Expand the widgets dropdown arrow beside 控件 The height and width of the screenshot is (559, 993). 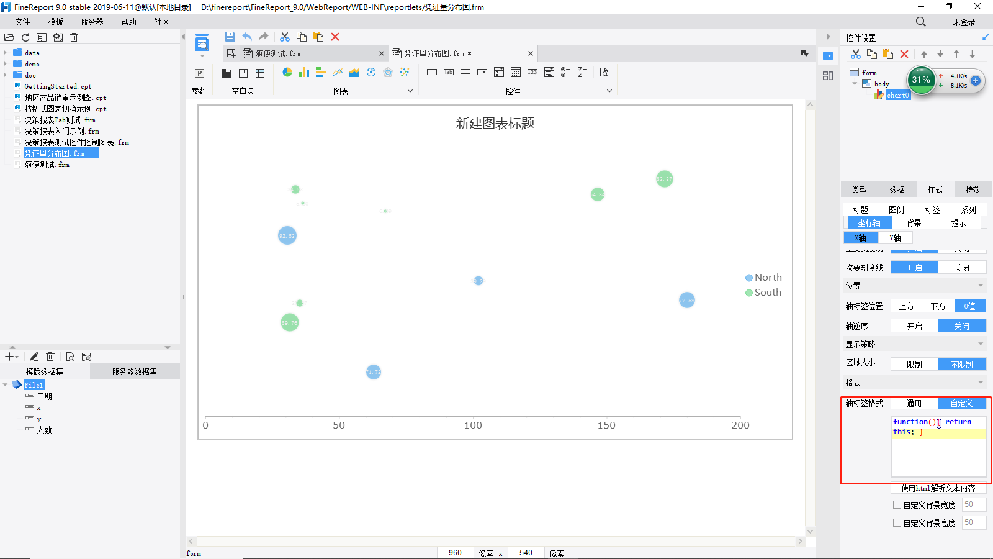click(609, 91)
